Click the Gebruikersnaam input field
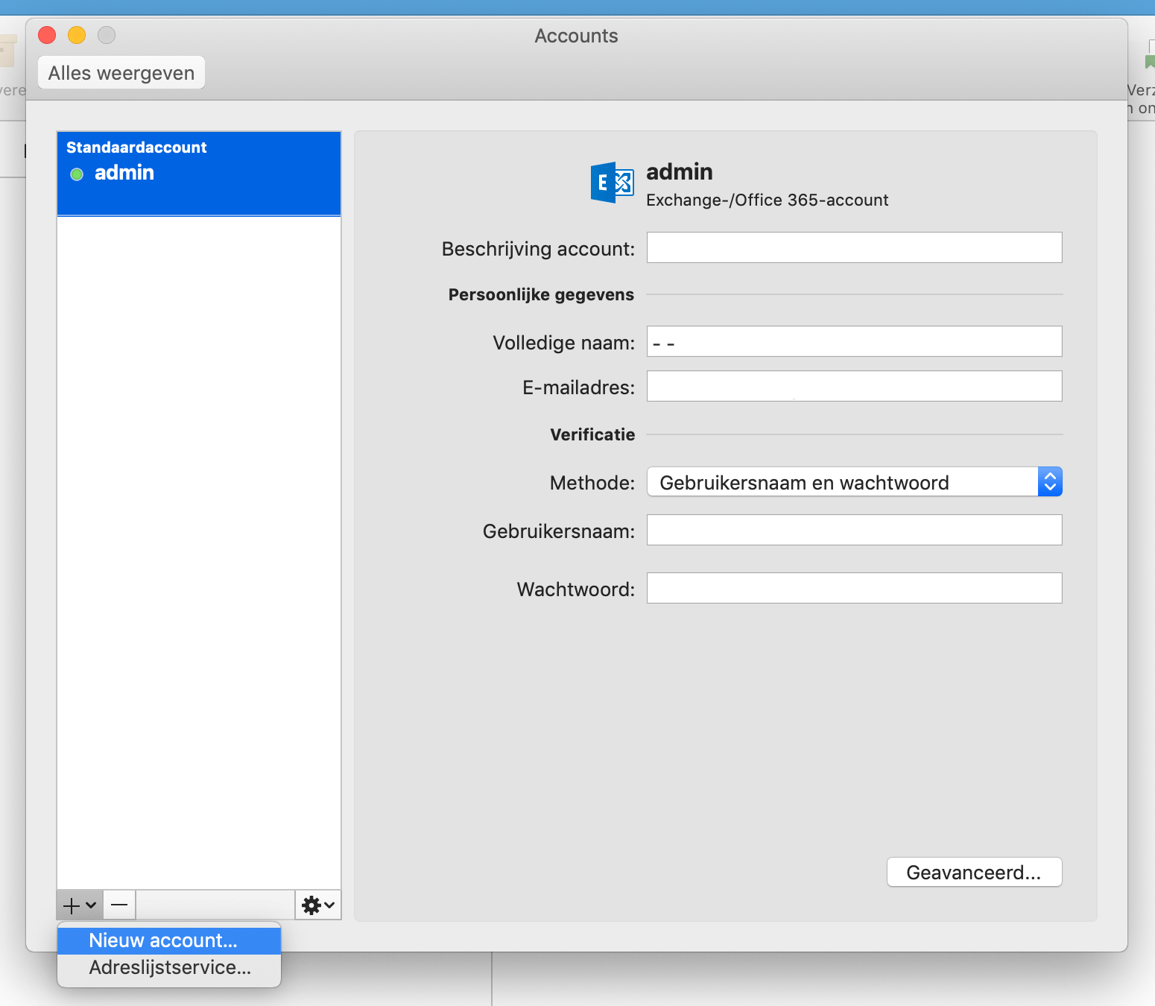1155x1006 pixels. coord(854,530)
